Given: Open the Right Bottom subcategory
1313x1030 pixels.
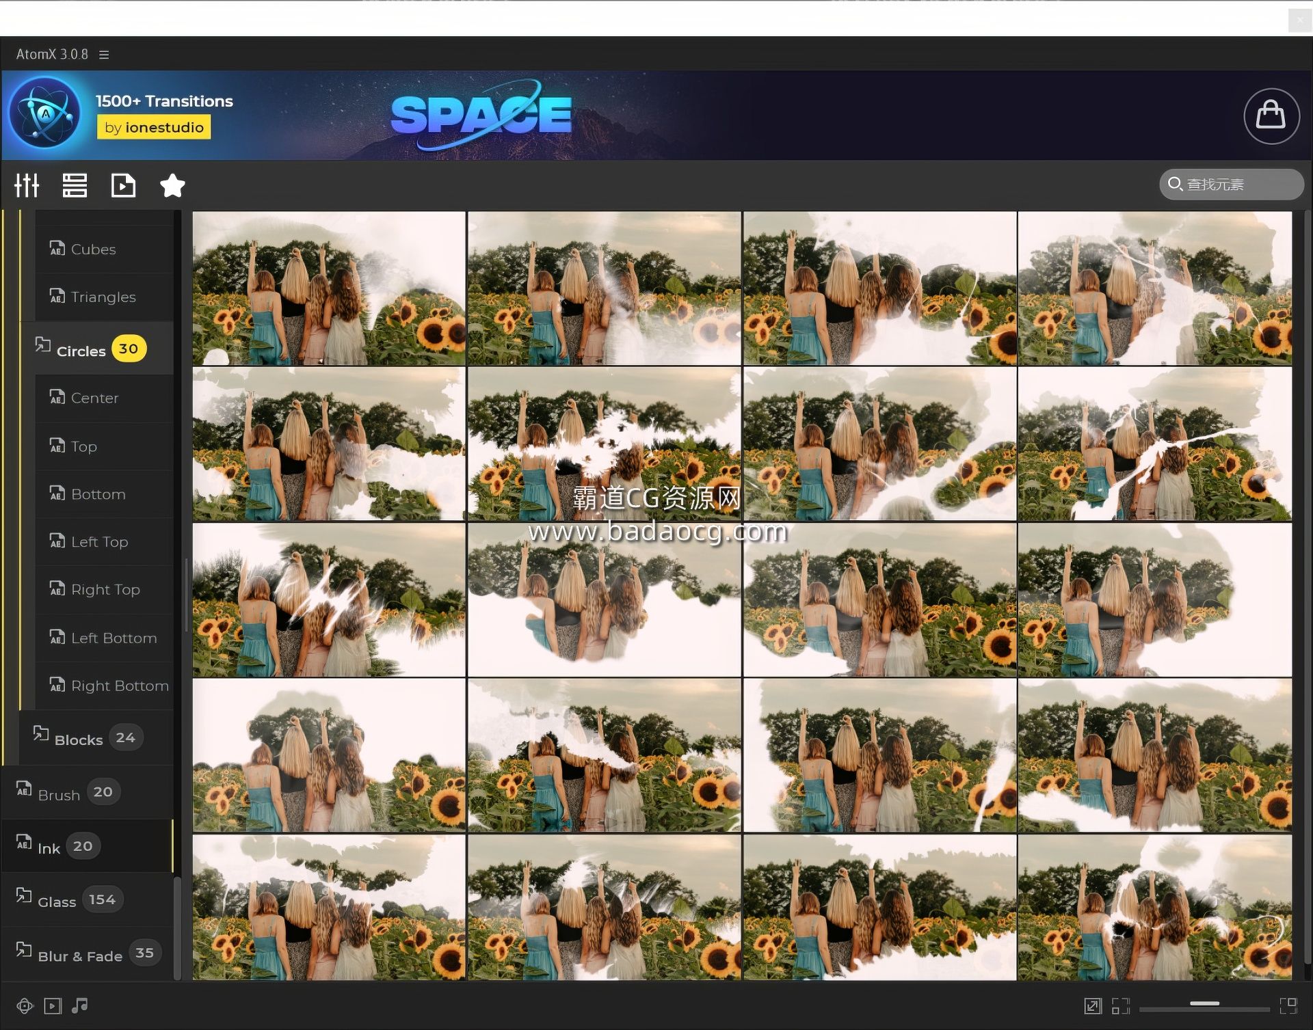Looking at the screenshot, I should 104,686.
